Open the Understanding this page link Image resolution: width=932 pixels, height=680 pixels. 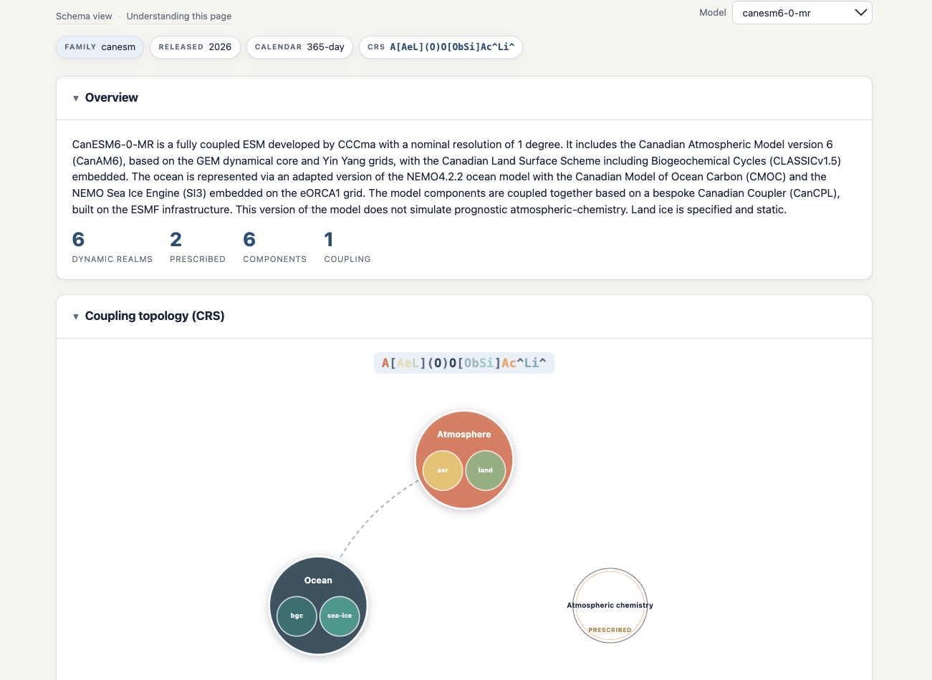(179, 16)
